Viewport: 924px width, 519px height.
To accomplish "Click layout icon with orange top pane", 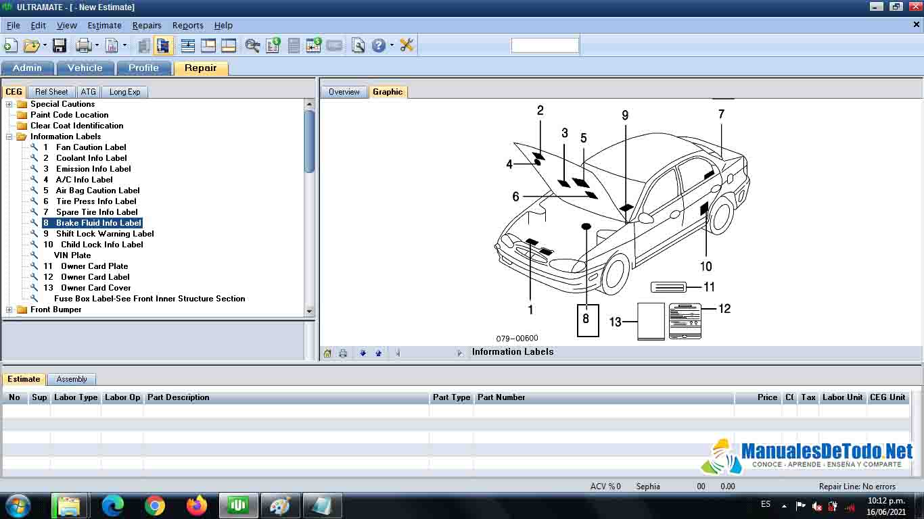I will point(208,45).
